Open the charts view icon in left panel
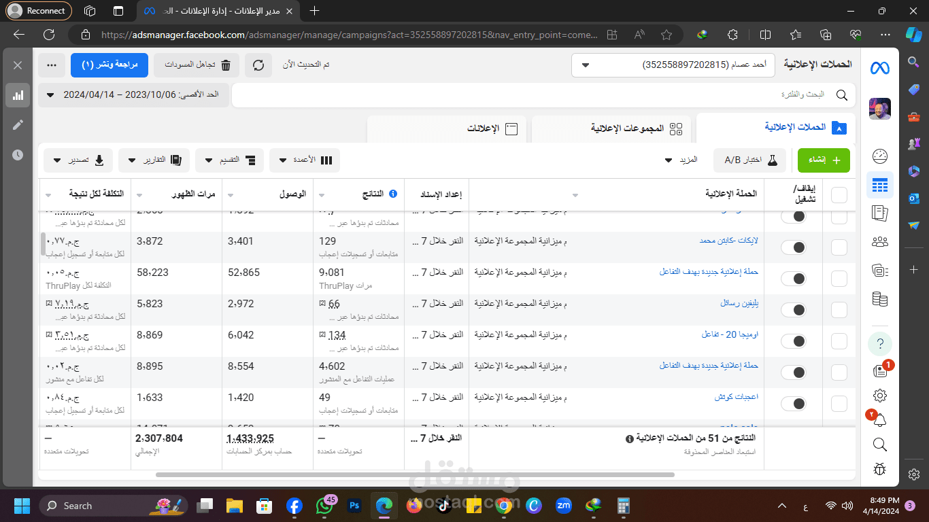The height and width of the screenshot is (522, 929). (18, 95)
